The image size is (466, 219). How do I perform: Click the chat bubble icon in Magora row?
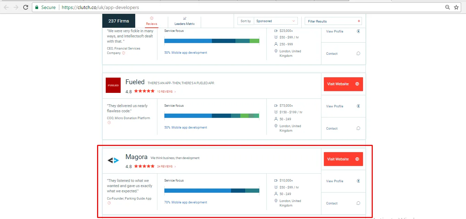pos(359,203)
